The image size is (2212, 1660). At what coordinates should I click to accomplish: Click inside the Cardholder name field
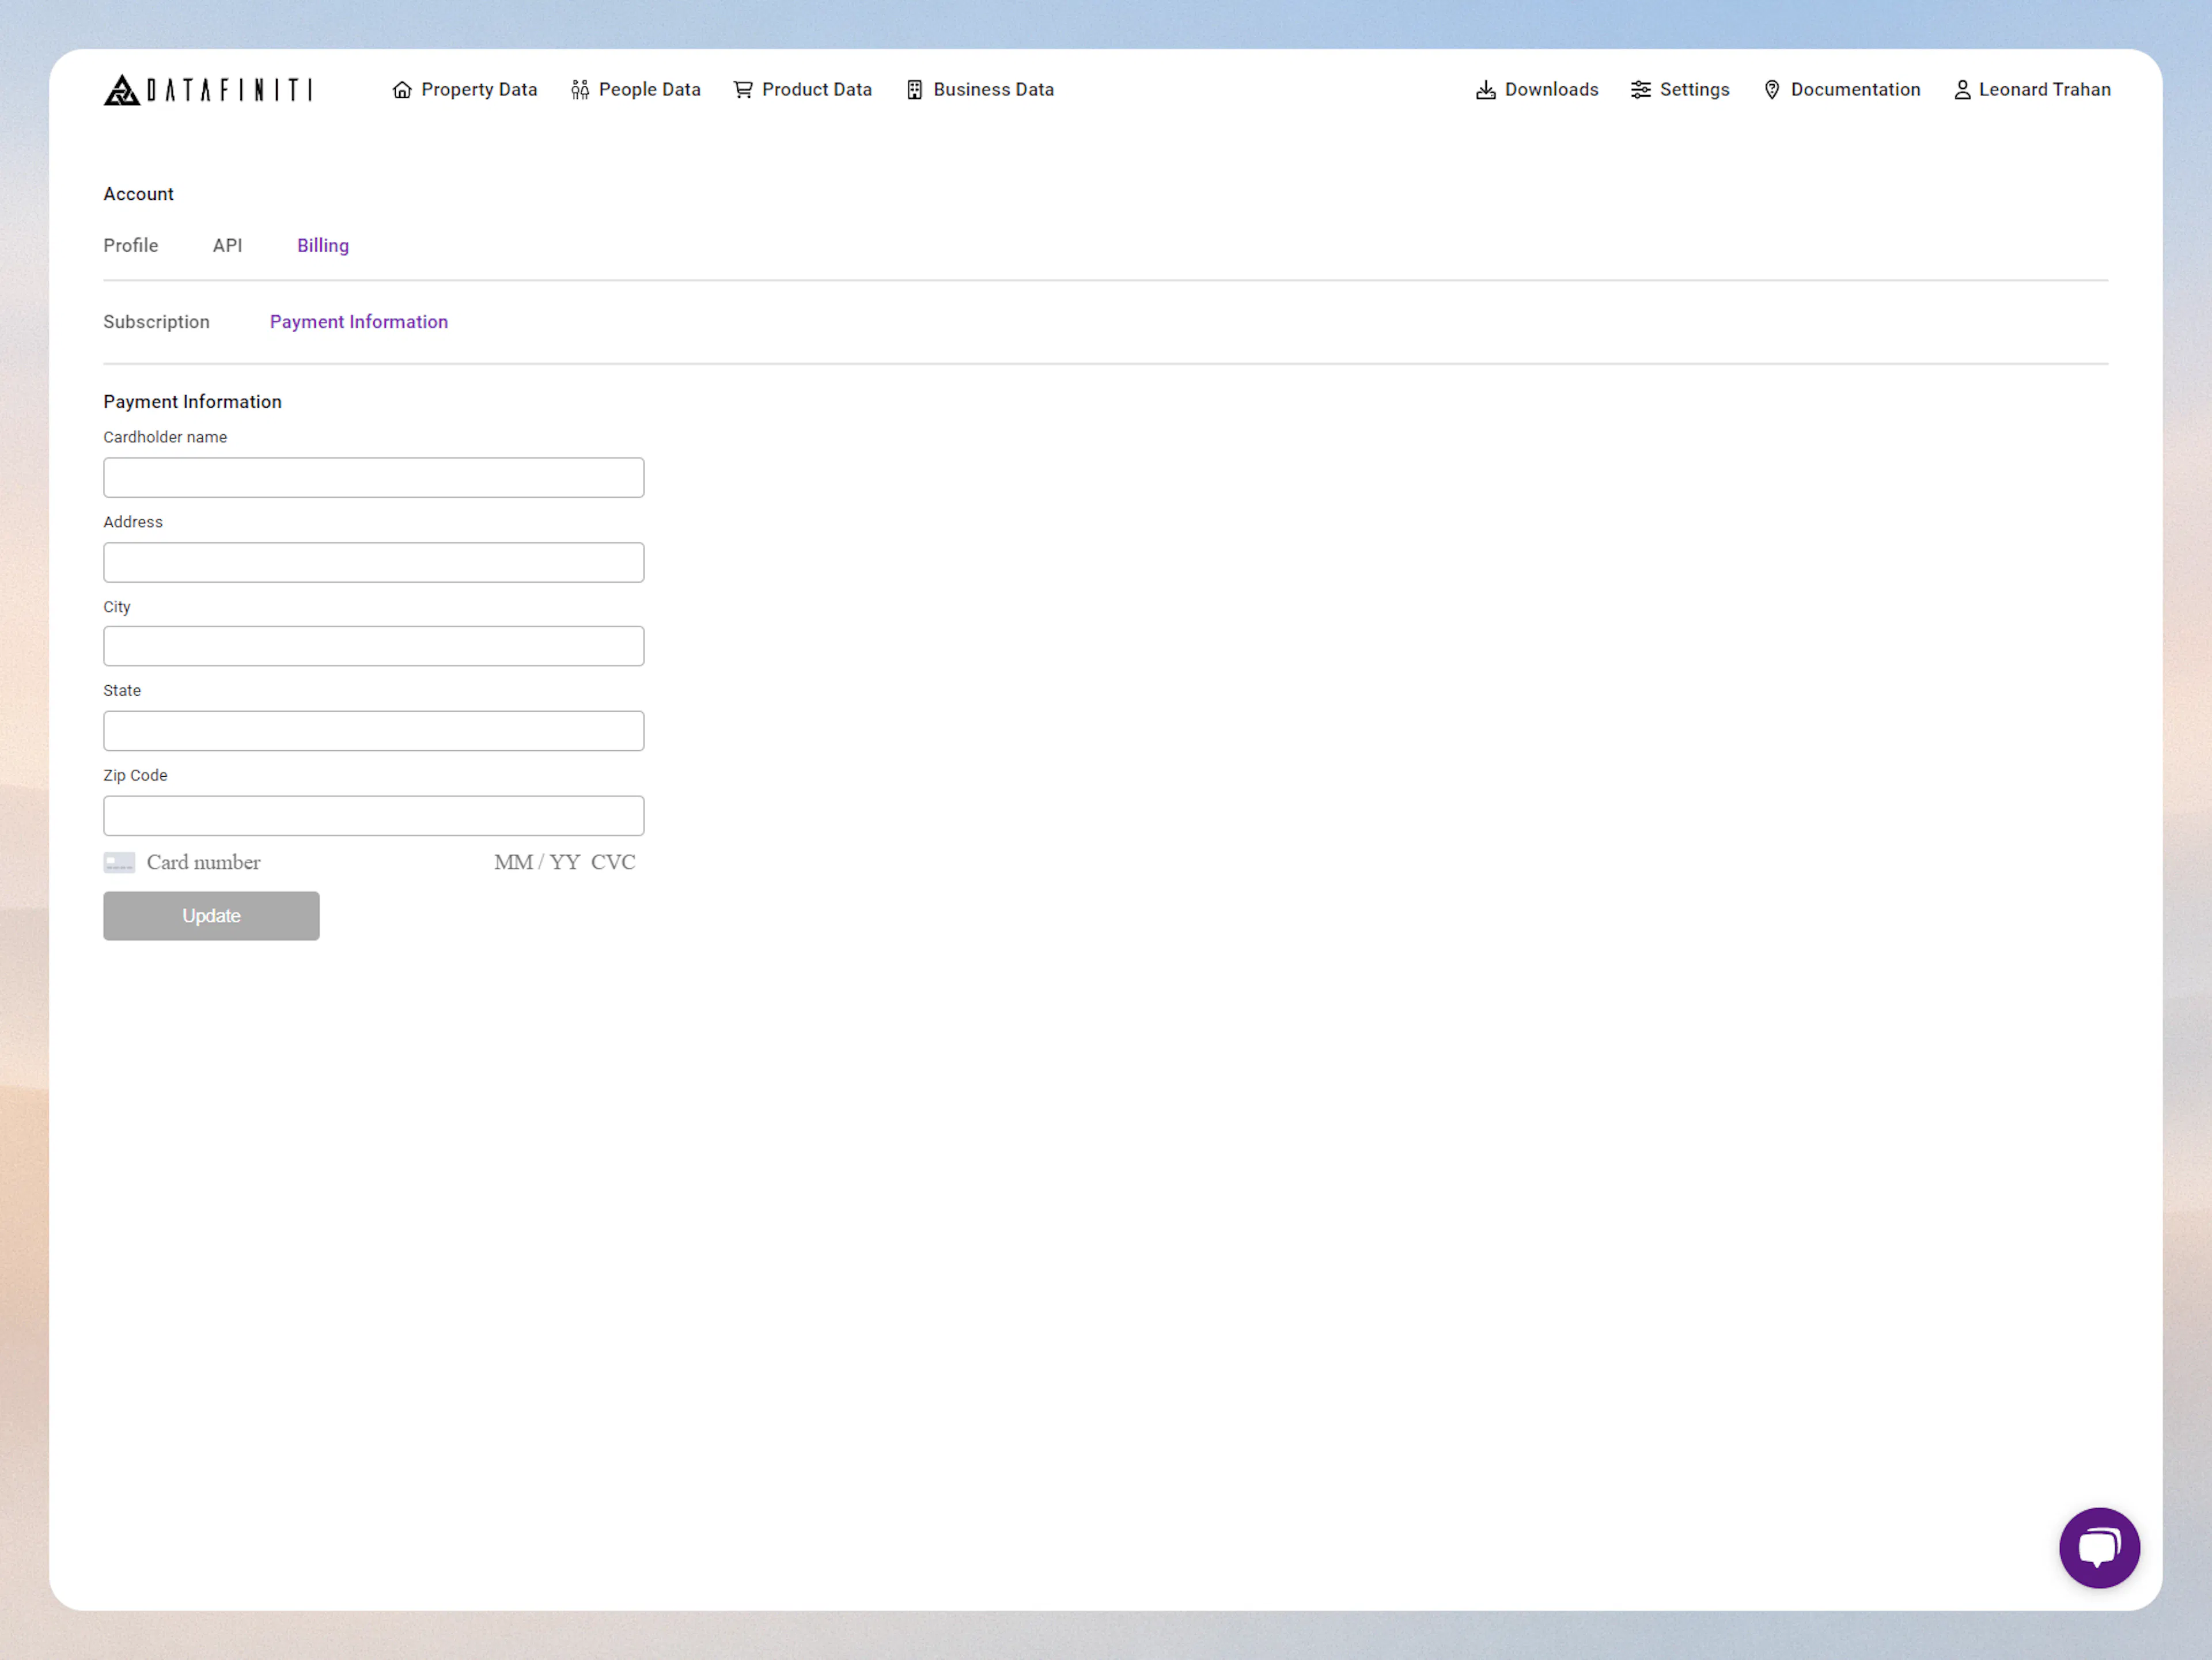click(x=373, y=477)
